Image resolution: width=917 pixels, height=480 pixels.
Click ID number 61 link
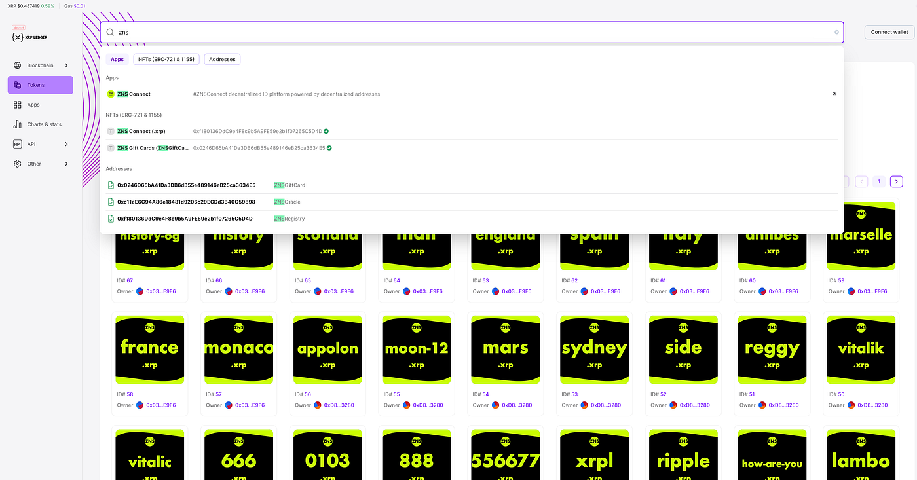tap(663, 280)
